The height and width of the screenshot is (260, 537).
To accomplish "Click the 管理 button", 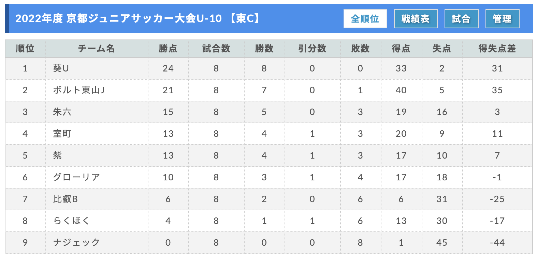I will [x=502, y=19].
